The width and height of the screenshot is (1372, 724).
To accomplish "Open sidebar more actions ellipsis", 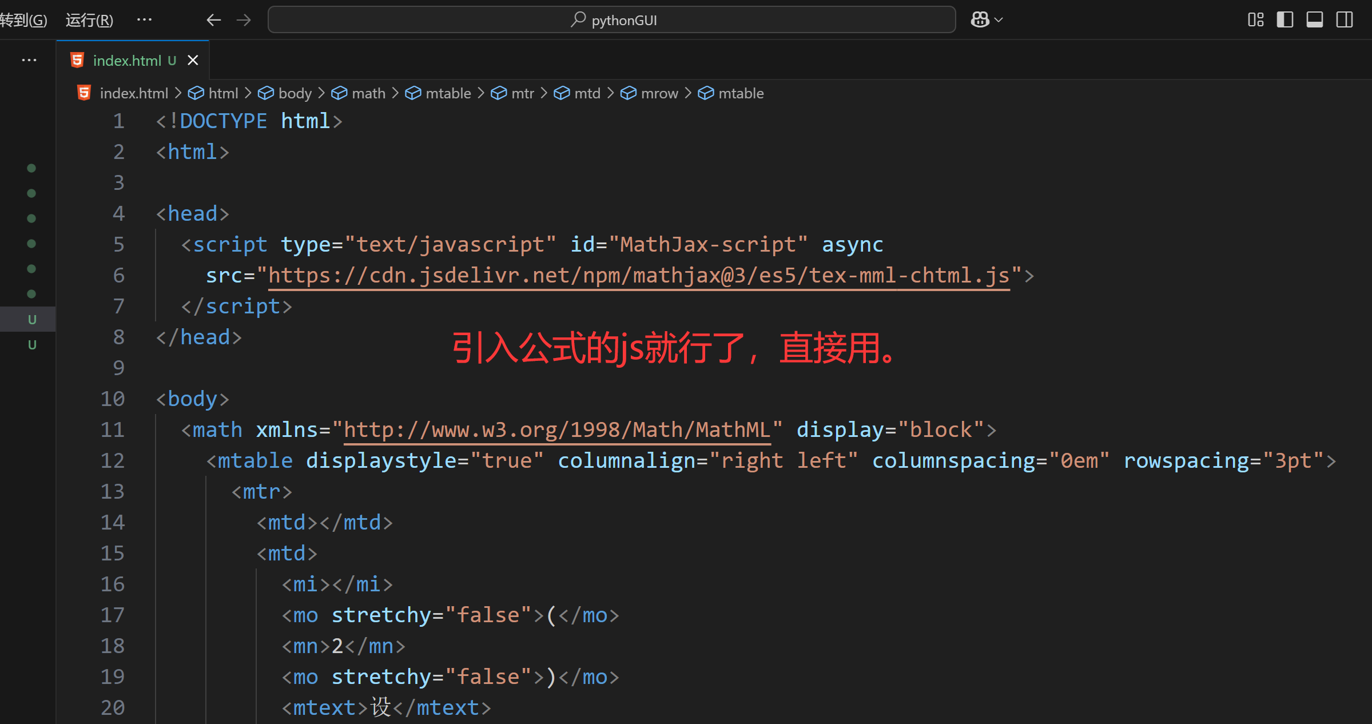I will pos(29,60).
